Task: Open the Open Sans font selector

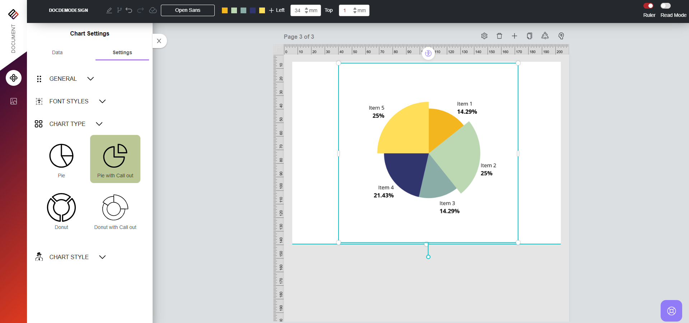Action: pos(187,10)
